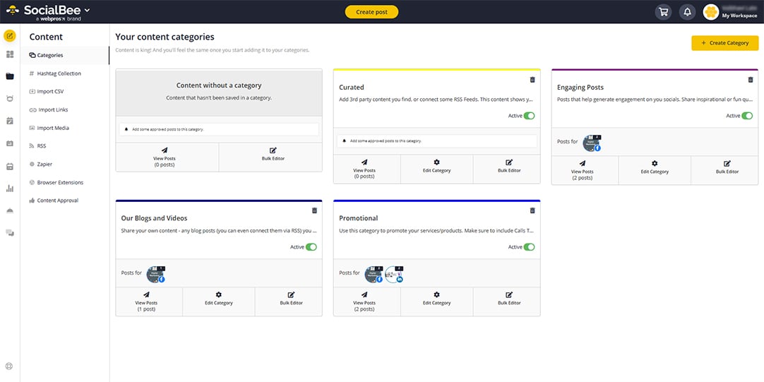The image size is (764, 382).
Task: Delete the Promotional category via trash icon
Action: [x=532, y=210]
